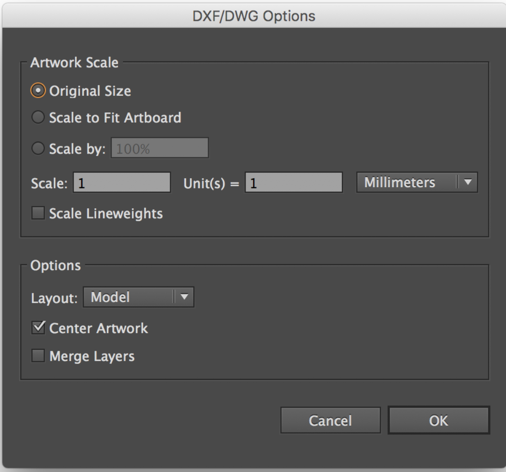Uncheck the Center Artwork checkbox
The image size is (506, 472).
click(38, 328)
